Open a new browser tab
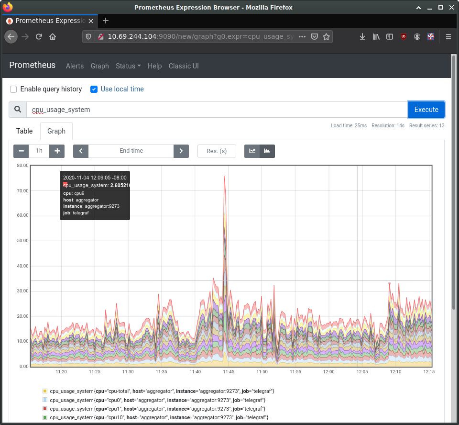Viewport: 459px width, 425px height. [106, 21]
